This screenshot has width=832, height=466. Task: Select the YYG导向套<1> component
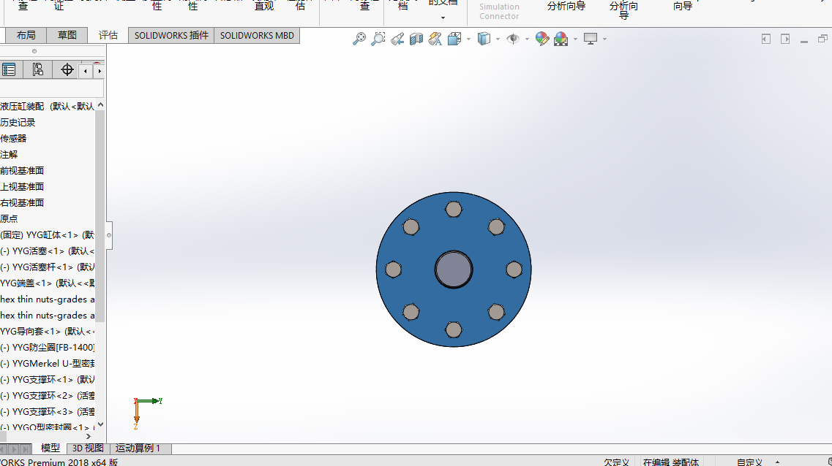coord(48,331)
